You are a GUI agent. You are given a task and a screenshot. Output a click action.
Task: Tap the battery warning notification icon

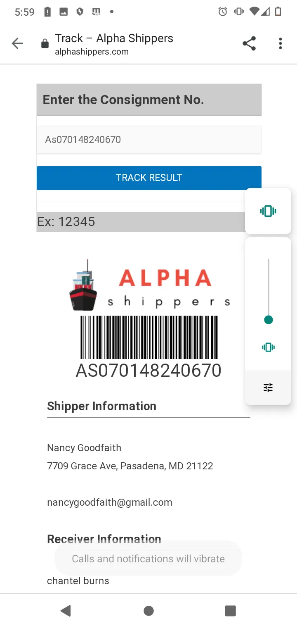[48, 12]
